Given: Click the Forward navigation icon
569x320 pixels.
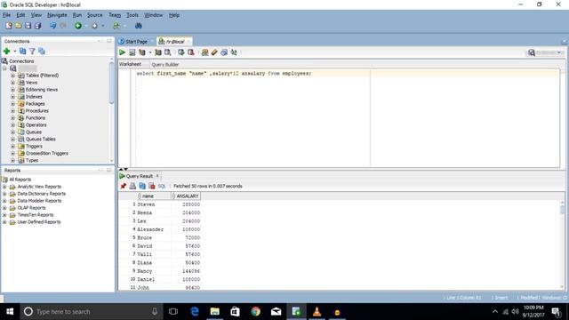Looking at the screenshot, I should 95,26.
